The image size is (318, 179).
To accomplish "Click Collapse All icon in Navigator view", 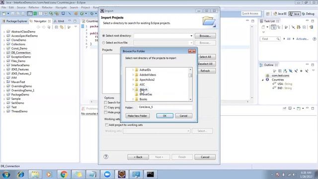I will (x=56, y=27).
